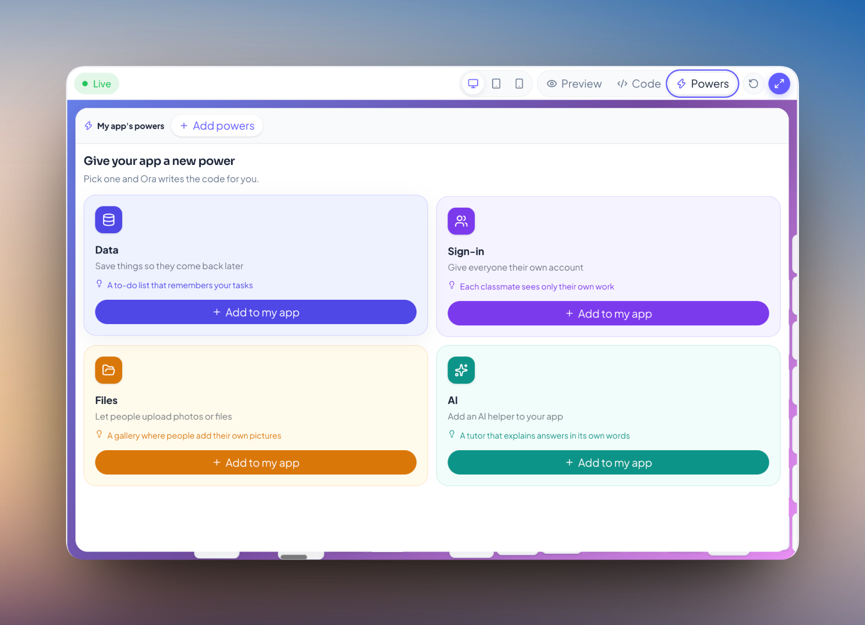The height and width of the screenshot is (625, 865).
Task: Add the Data power to my app
Action: (x=256, y=312)
